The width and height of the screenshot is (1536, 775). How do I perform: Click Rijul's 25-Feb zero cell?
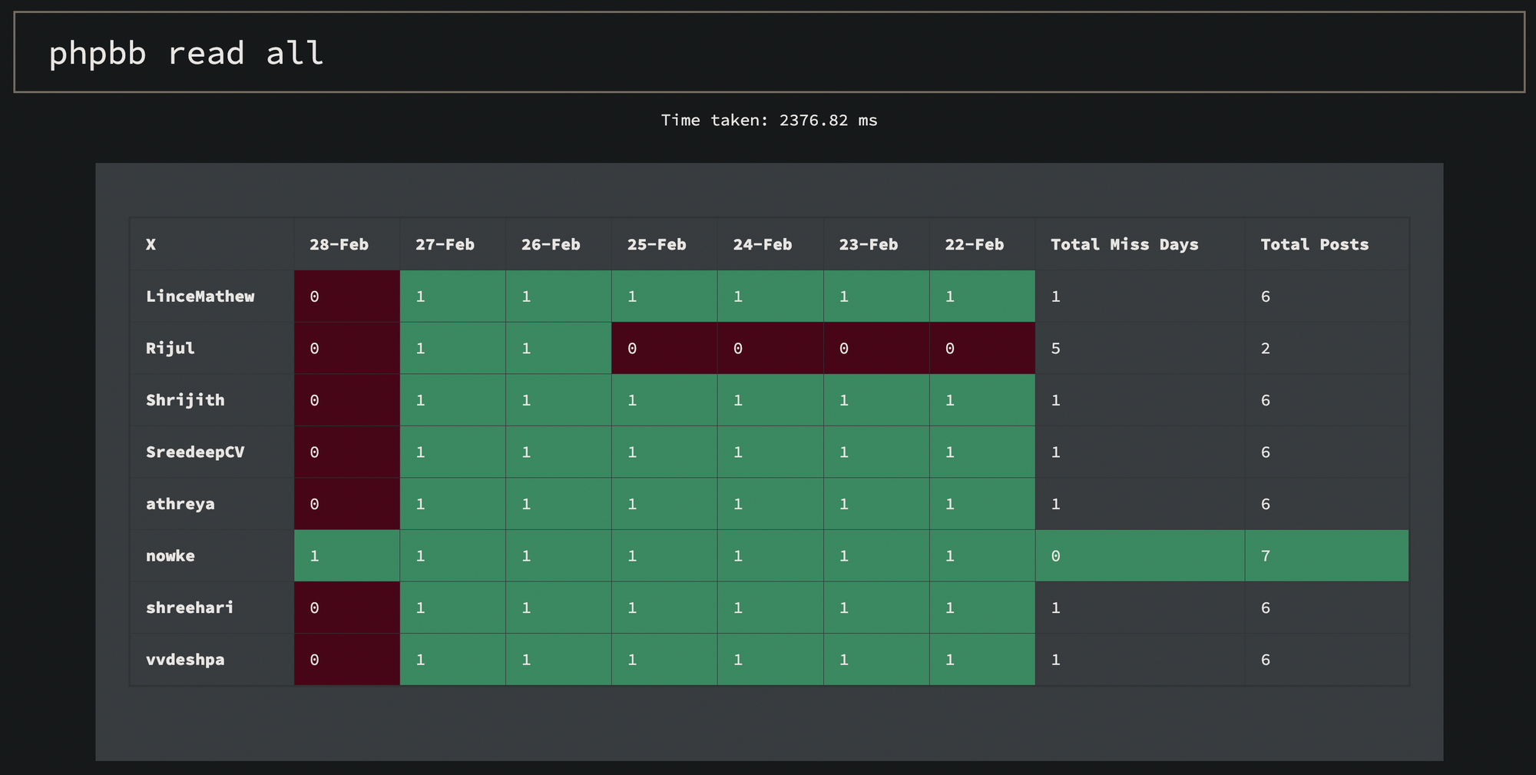pos(665,348)
